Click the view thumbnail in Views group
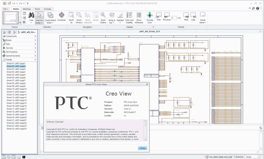 (11, 18)
